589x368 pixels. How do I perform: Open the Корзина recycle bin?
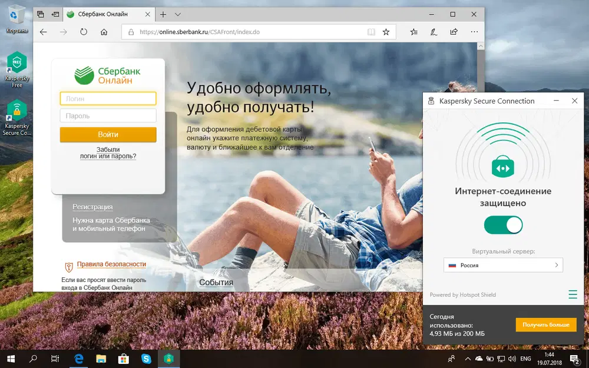point(16,15)
